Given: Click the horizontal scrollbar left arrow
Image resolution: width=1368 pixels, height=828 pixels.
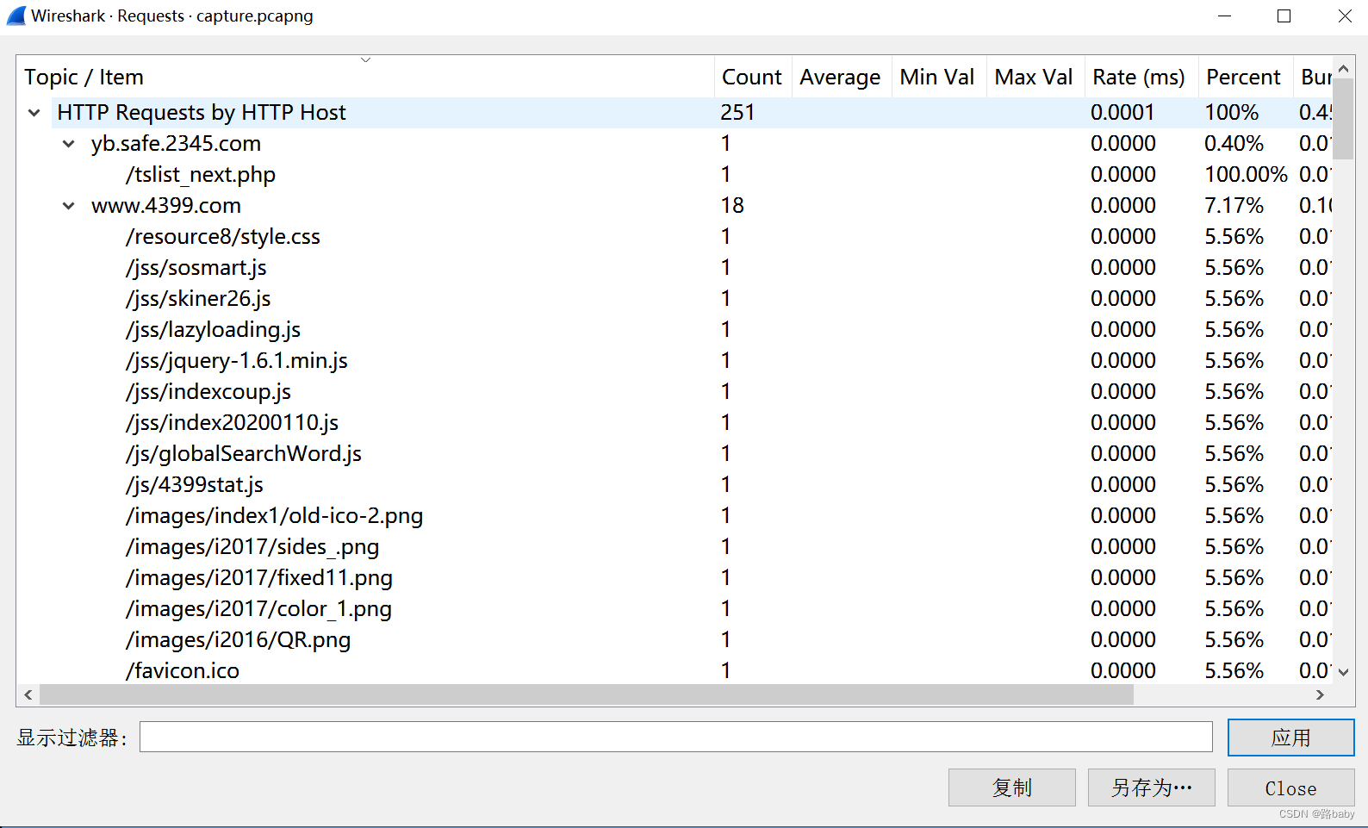Looking at the screenshot, I should point(28,694).
